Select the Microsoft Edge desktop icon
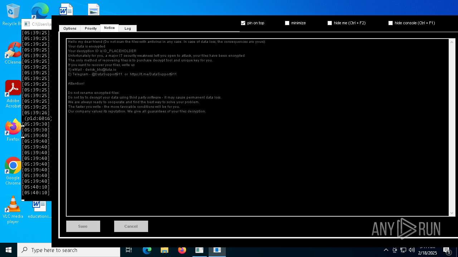Image resolution: width=458 pixels, height=257 pixels. click(40, 11)
